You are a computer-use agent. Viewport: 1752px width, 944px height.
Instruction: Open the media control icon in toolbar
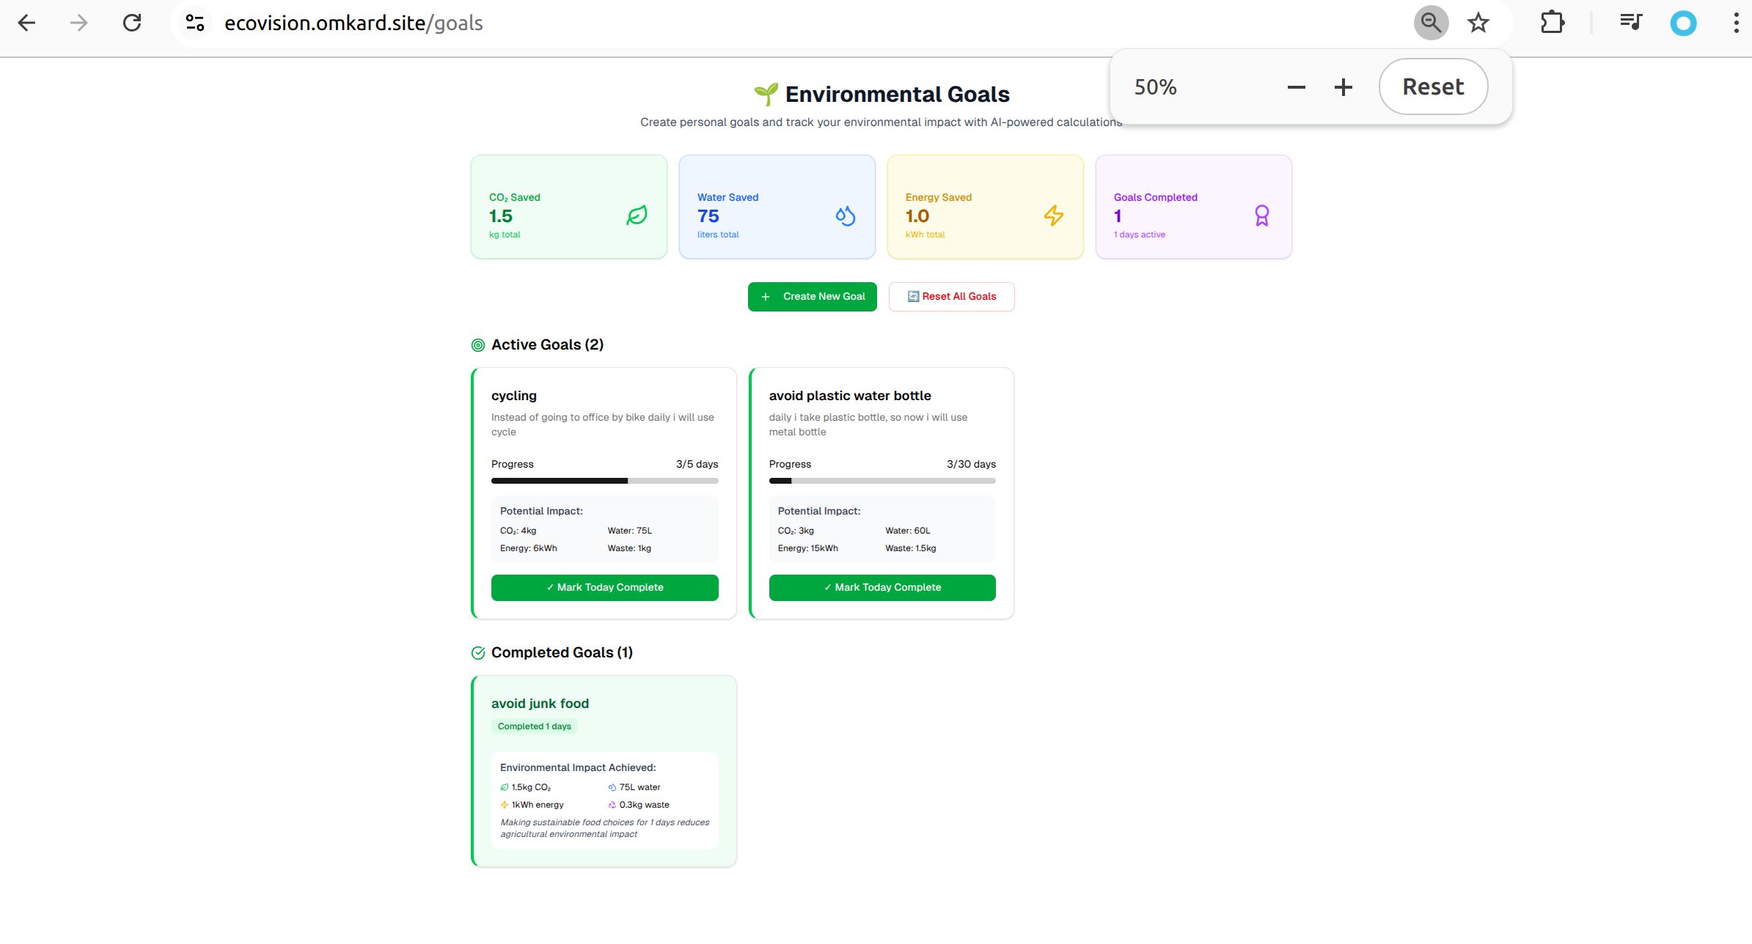[1630, 23]
